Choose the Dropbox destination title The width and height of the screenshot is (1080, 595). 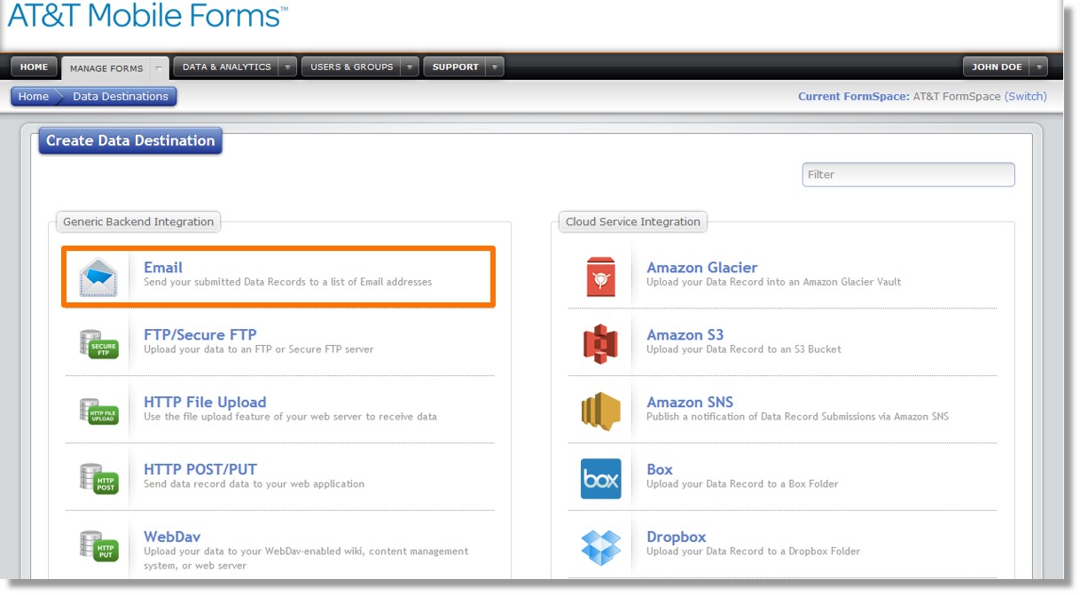[677, 537]
